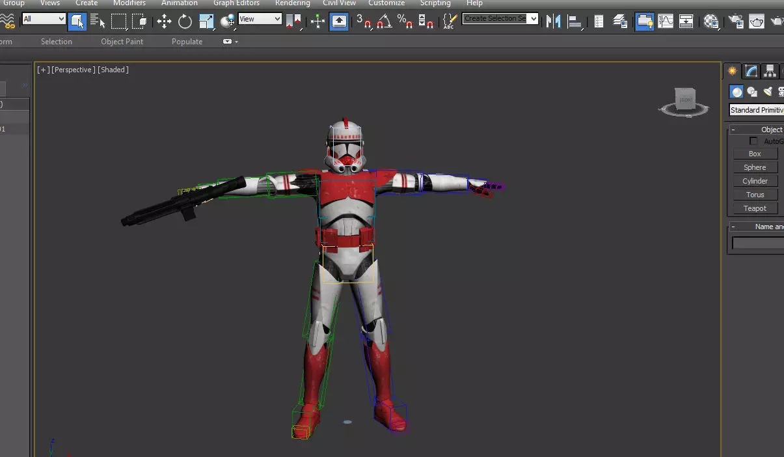Click the Box primitive button
This screenshot has height=457, width=784.
click(x=755, y=154)
